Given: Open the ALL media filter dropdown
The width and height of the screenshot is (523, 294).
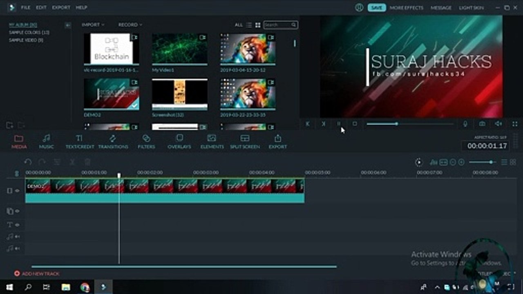Looking at the screenshot, I should pyautogui.click(x=239, y=25).
